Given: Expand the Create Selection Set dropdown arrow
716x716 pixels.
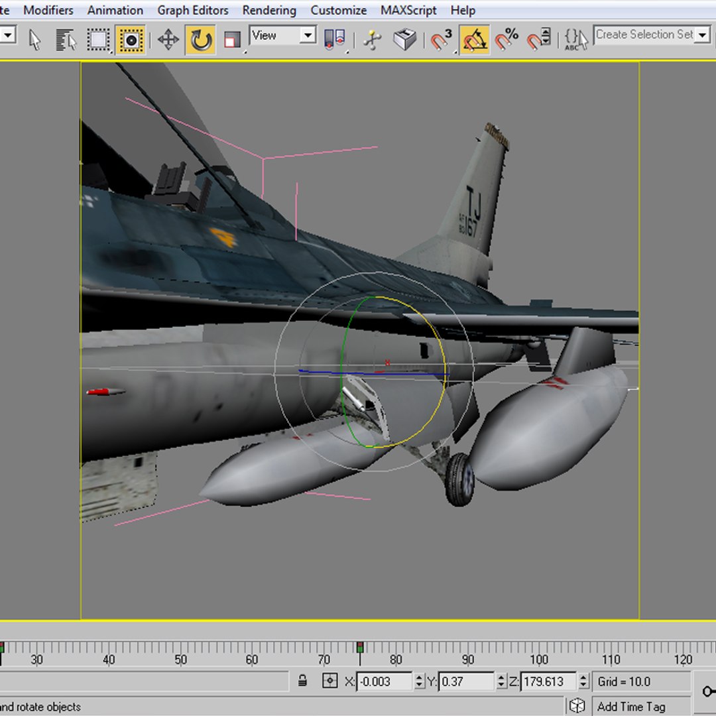Looking at the screenshot, I should (x=703, y=35).
